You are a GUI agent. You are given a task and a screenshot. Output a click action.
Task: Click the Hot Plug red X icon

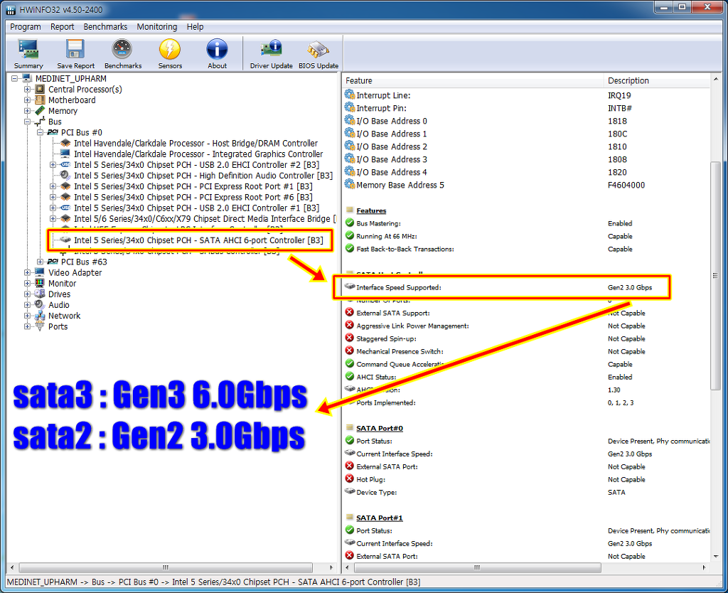pos(350,479)
